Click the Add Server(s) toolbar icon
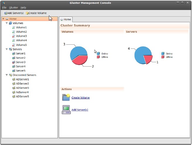The height and width of the screenshot is (146, 192). tap(6, 13)
